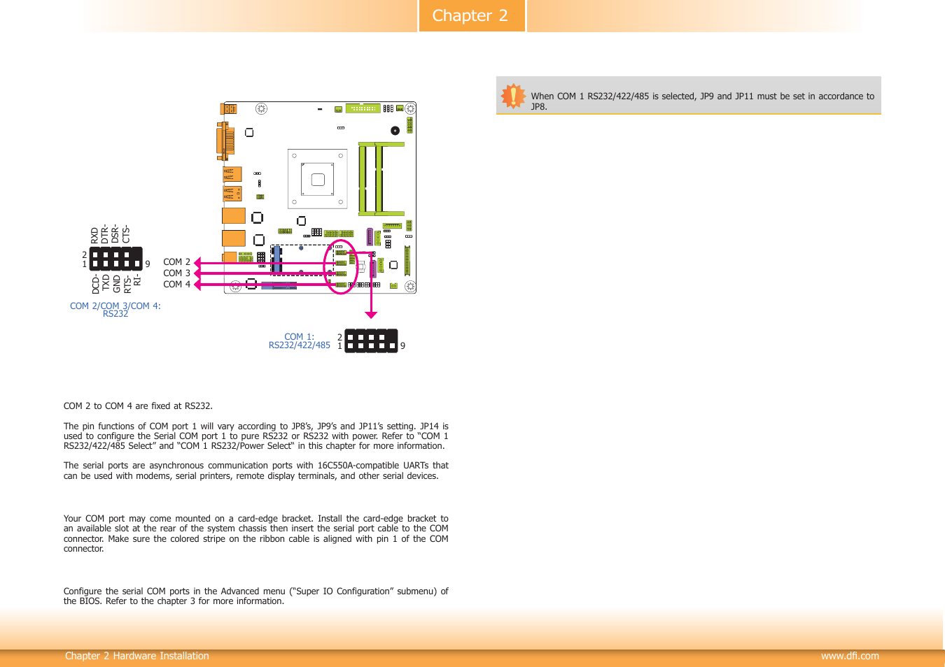
Task: Click the CPU socket on the motherboard diagram
Action: click(x=318, y=179)
